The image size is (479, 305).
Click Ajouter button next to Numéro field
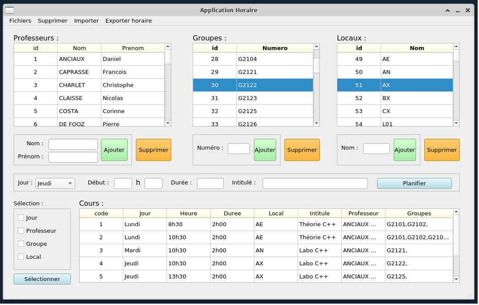[x=265, y=150]
